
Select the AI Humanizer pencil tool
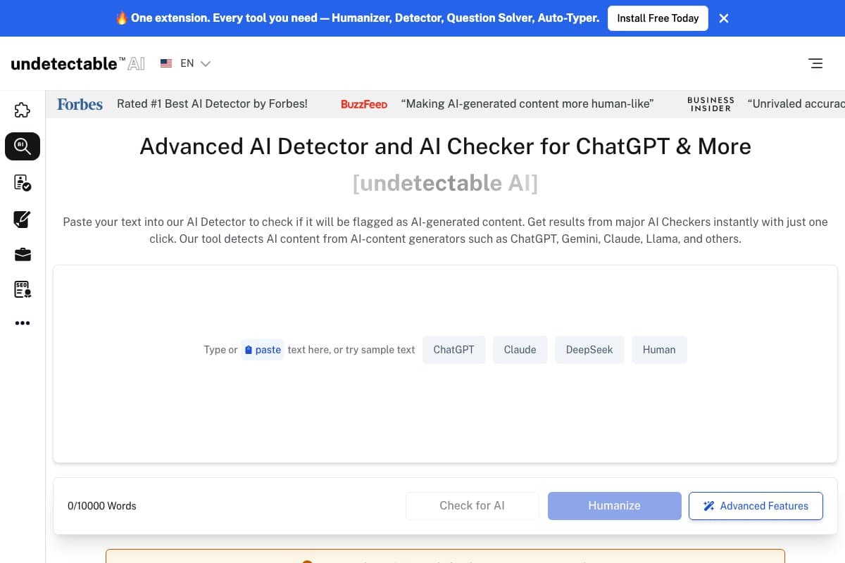(x=23, y=219)
